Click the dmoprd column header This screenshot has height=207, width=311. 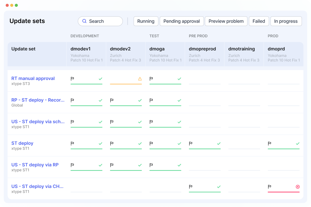click(x=284, y=54)
